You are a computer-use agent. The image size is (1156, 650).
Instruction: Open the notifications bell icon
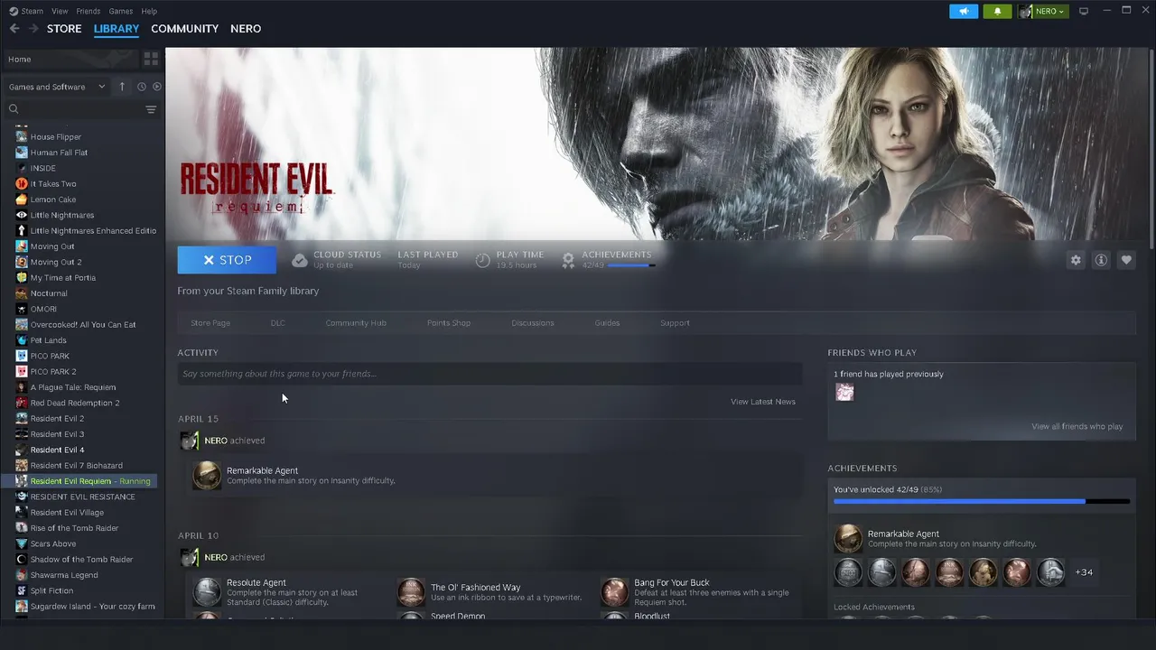[x=997, y=11]
